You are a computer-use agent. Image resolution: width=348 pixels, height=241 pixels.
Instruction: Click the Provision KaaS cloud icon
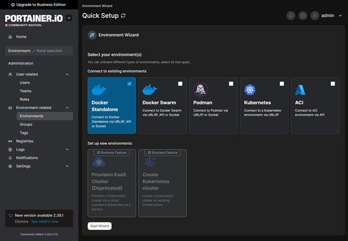(99, 162)
